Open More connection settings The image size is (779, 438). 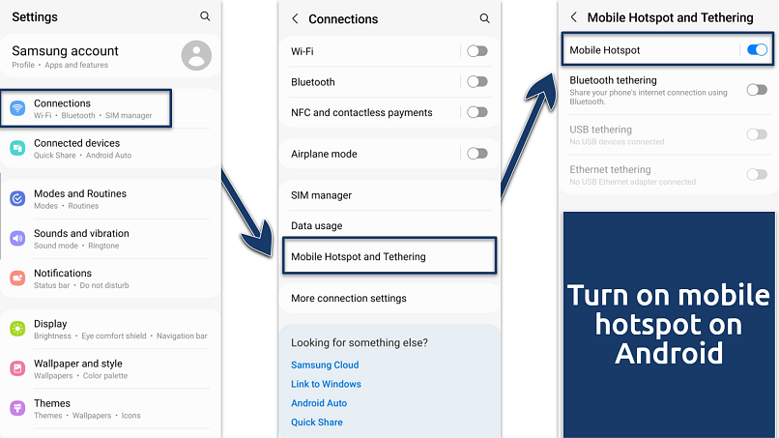coord(389,299)
